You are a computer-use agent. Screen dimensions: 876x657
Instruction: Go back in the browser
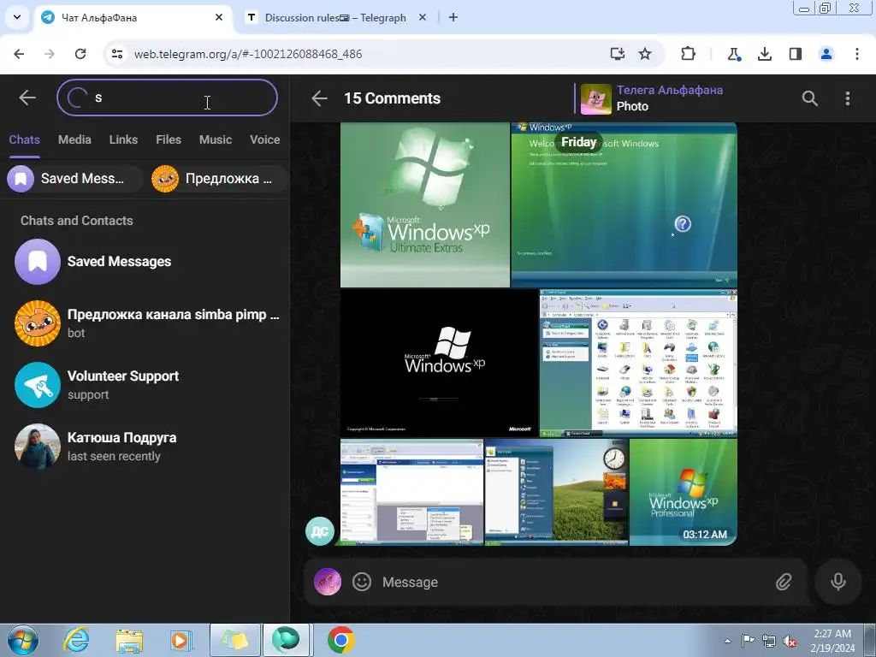pos(19,54)
